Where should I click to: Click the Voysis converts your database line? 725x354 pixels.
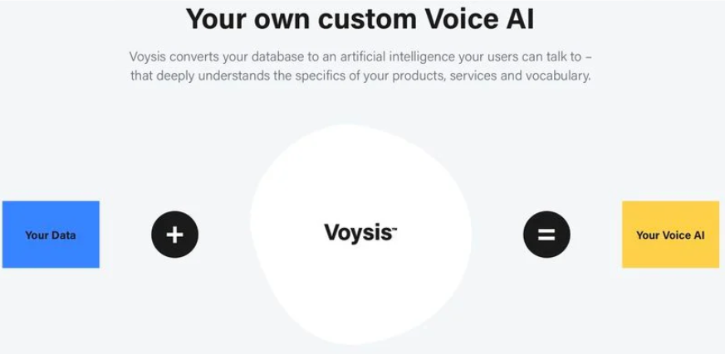pos(360,57)
